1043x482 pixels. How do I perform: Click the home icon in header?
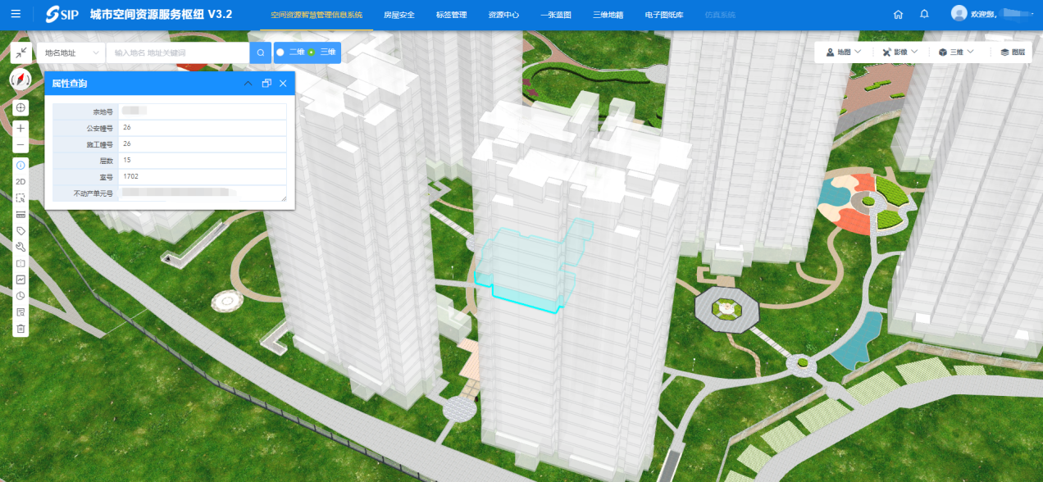tap(898, 15)
